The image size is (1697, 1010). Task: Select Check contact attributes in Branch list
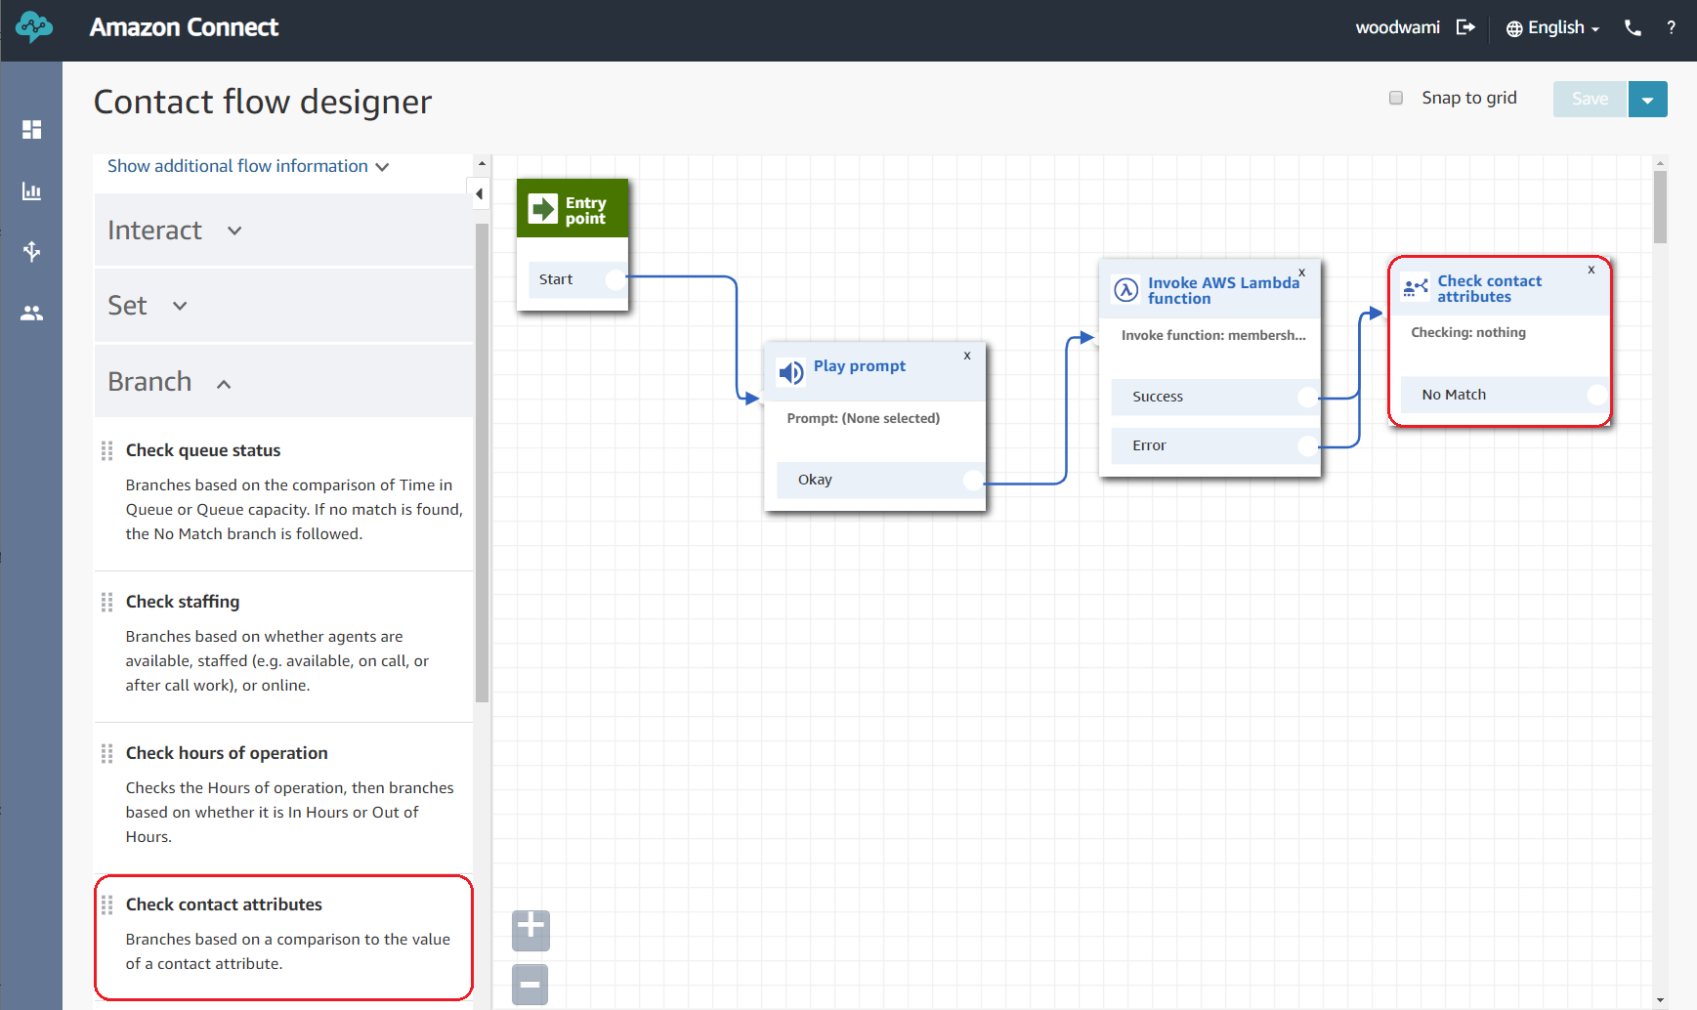(224, 905)
